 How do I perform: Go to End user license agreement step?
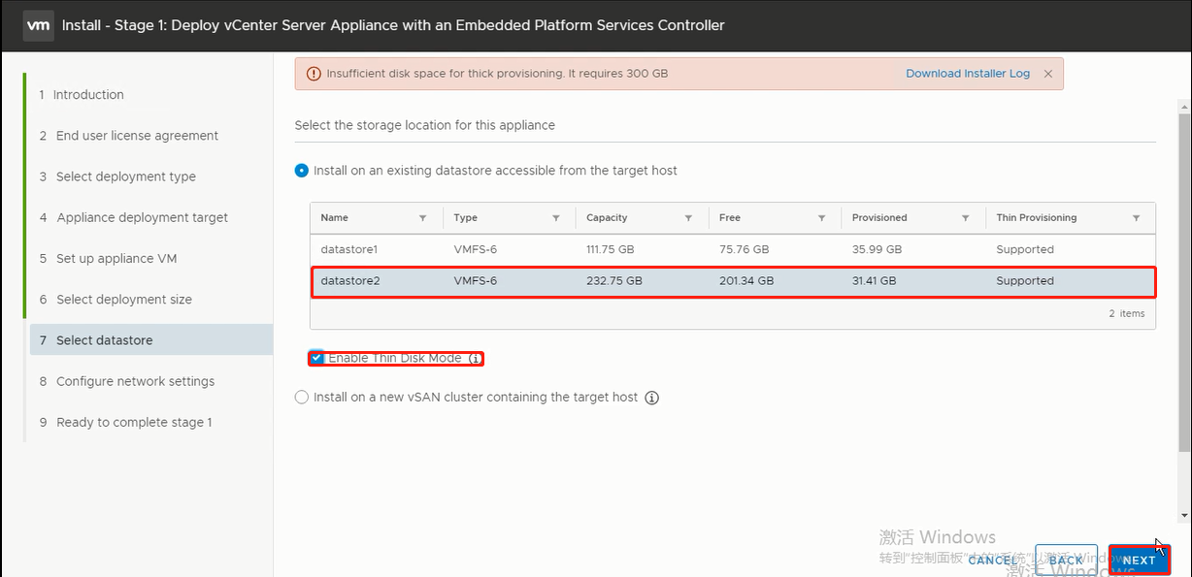[129, 136]
